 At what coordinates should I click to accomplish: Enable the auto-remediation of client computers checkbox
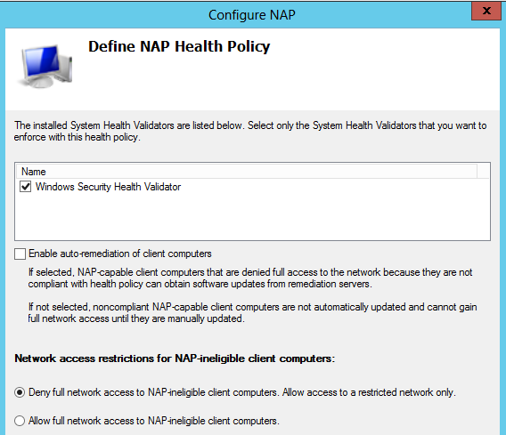[x=20, y=254]
